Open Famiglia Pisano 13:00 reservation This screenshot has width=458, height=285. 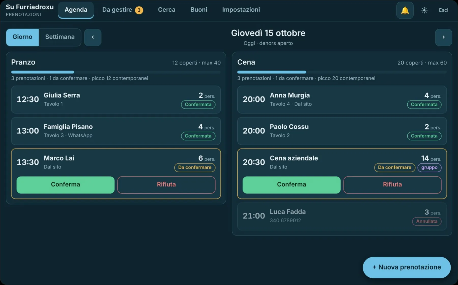click(x=116, y=131)
